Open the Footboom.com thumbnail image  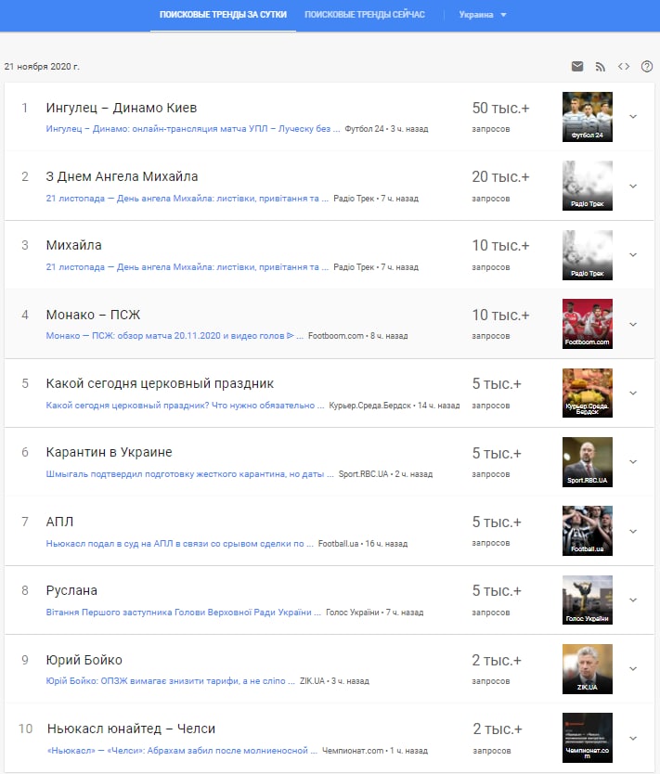pos(587,324)
